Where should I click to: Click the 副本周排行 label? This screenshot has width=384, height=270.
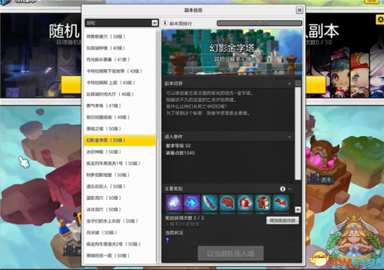point(181,23)
